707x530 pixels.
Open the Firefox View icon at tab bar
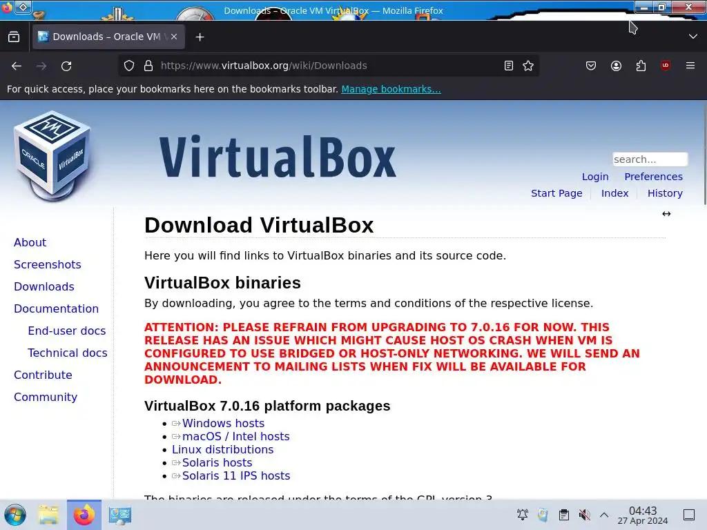click(x=14, y=37)
